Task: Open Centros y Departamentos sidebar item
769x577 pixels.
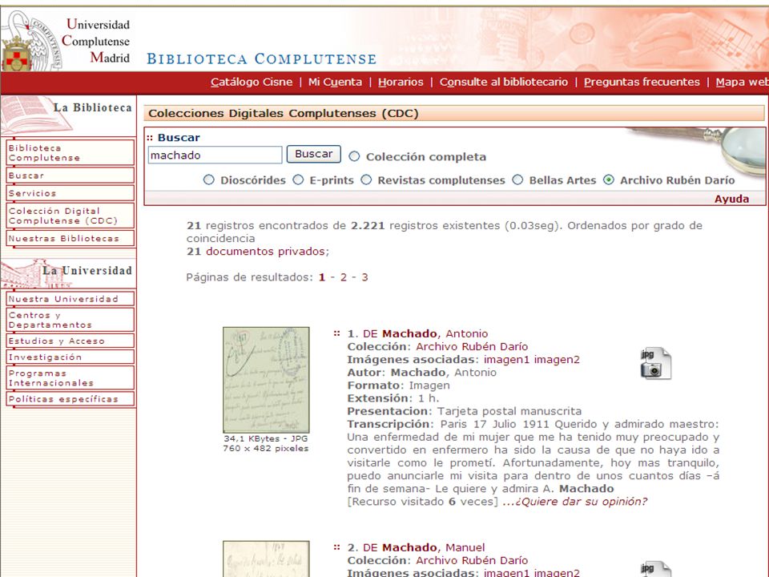Action: [x=70, y=320]
